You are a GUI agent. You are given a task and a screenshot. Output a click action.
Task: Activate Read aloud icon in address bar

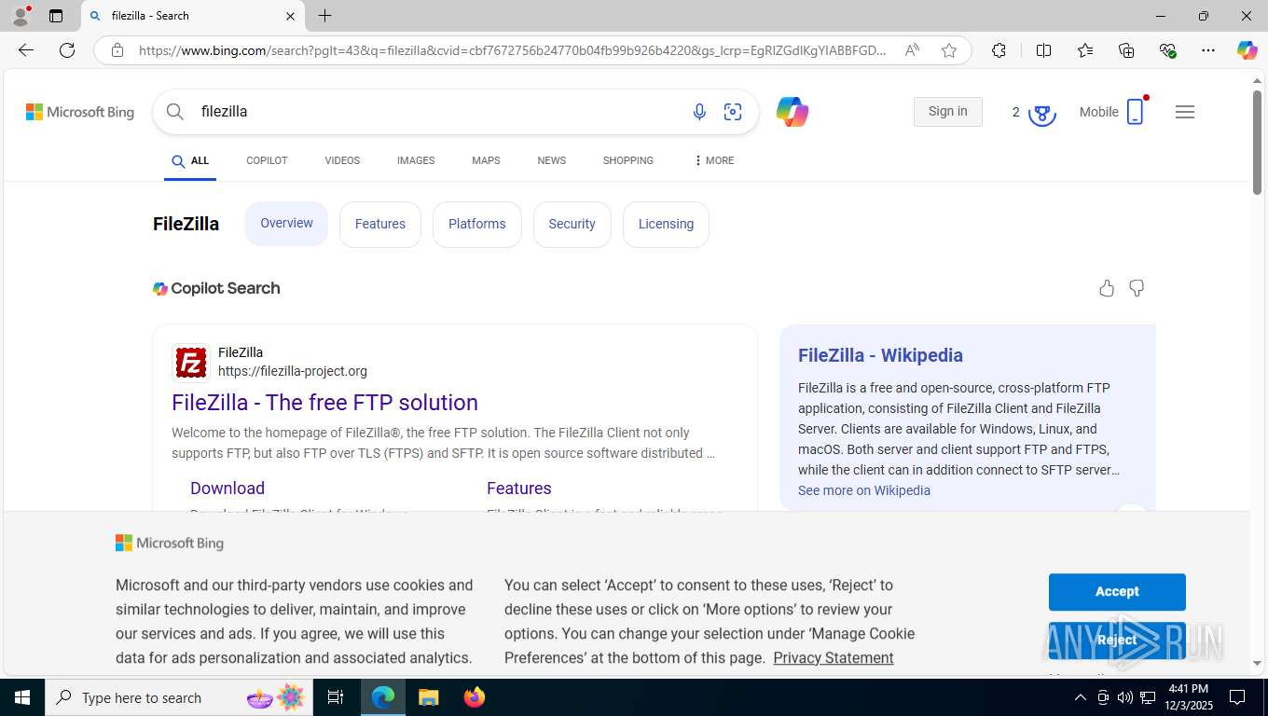pos(912,50)
